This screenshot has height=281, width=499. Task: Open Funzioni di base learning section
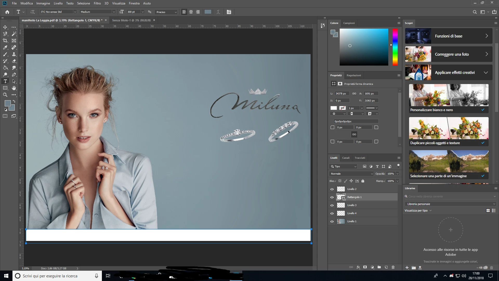449,36
